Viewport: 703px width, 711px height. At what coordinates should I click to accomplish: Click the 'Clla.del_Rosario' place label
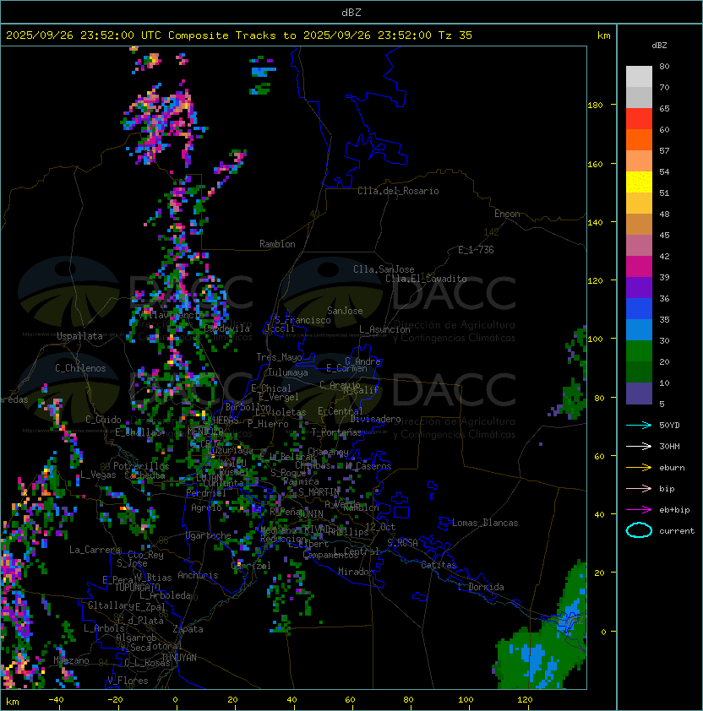click(x=398, y=191)
